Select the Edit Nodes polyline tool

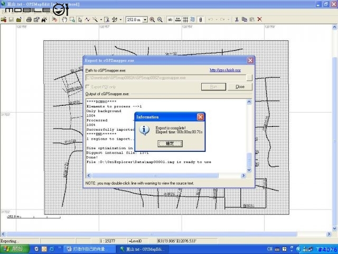pos(87,20)
